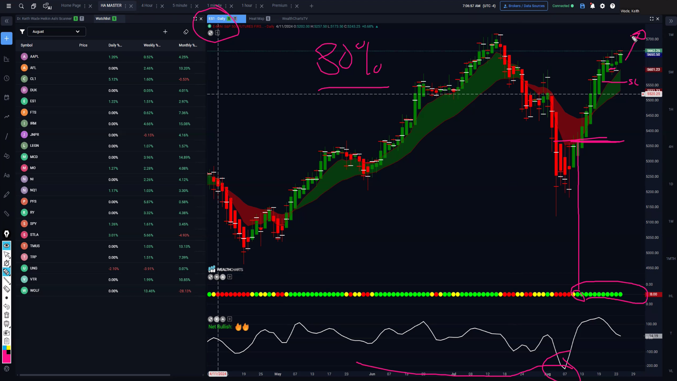This screenshot has width=677, height=381.
Task: Toggle annotation visibility eye icon
Action: coord(7,246)
